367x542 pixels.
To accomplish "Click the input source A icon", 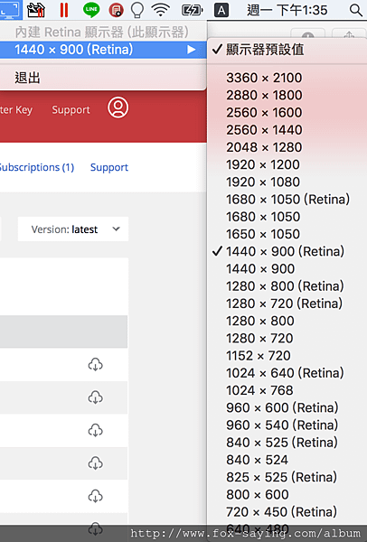I will coord(221,10).
